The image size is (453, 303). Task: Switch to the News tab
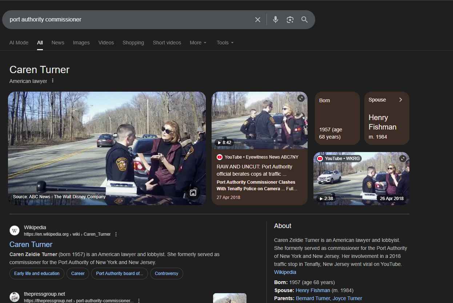[x=58, y=43]
